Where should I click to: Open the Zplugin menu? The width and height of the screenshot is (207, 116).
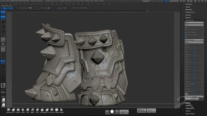104,4
